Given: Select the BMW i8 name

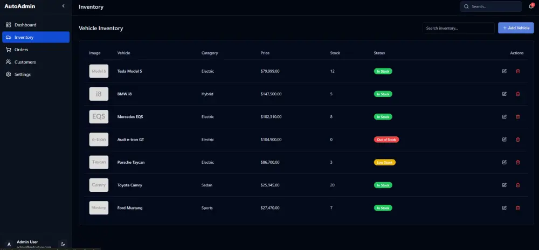Looking at the screenshot, I should point(125,94).
